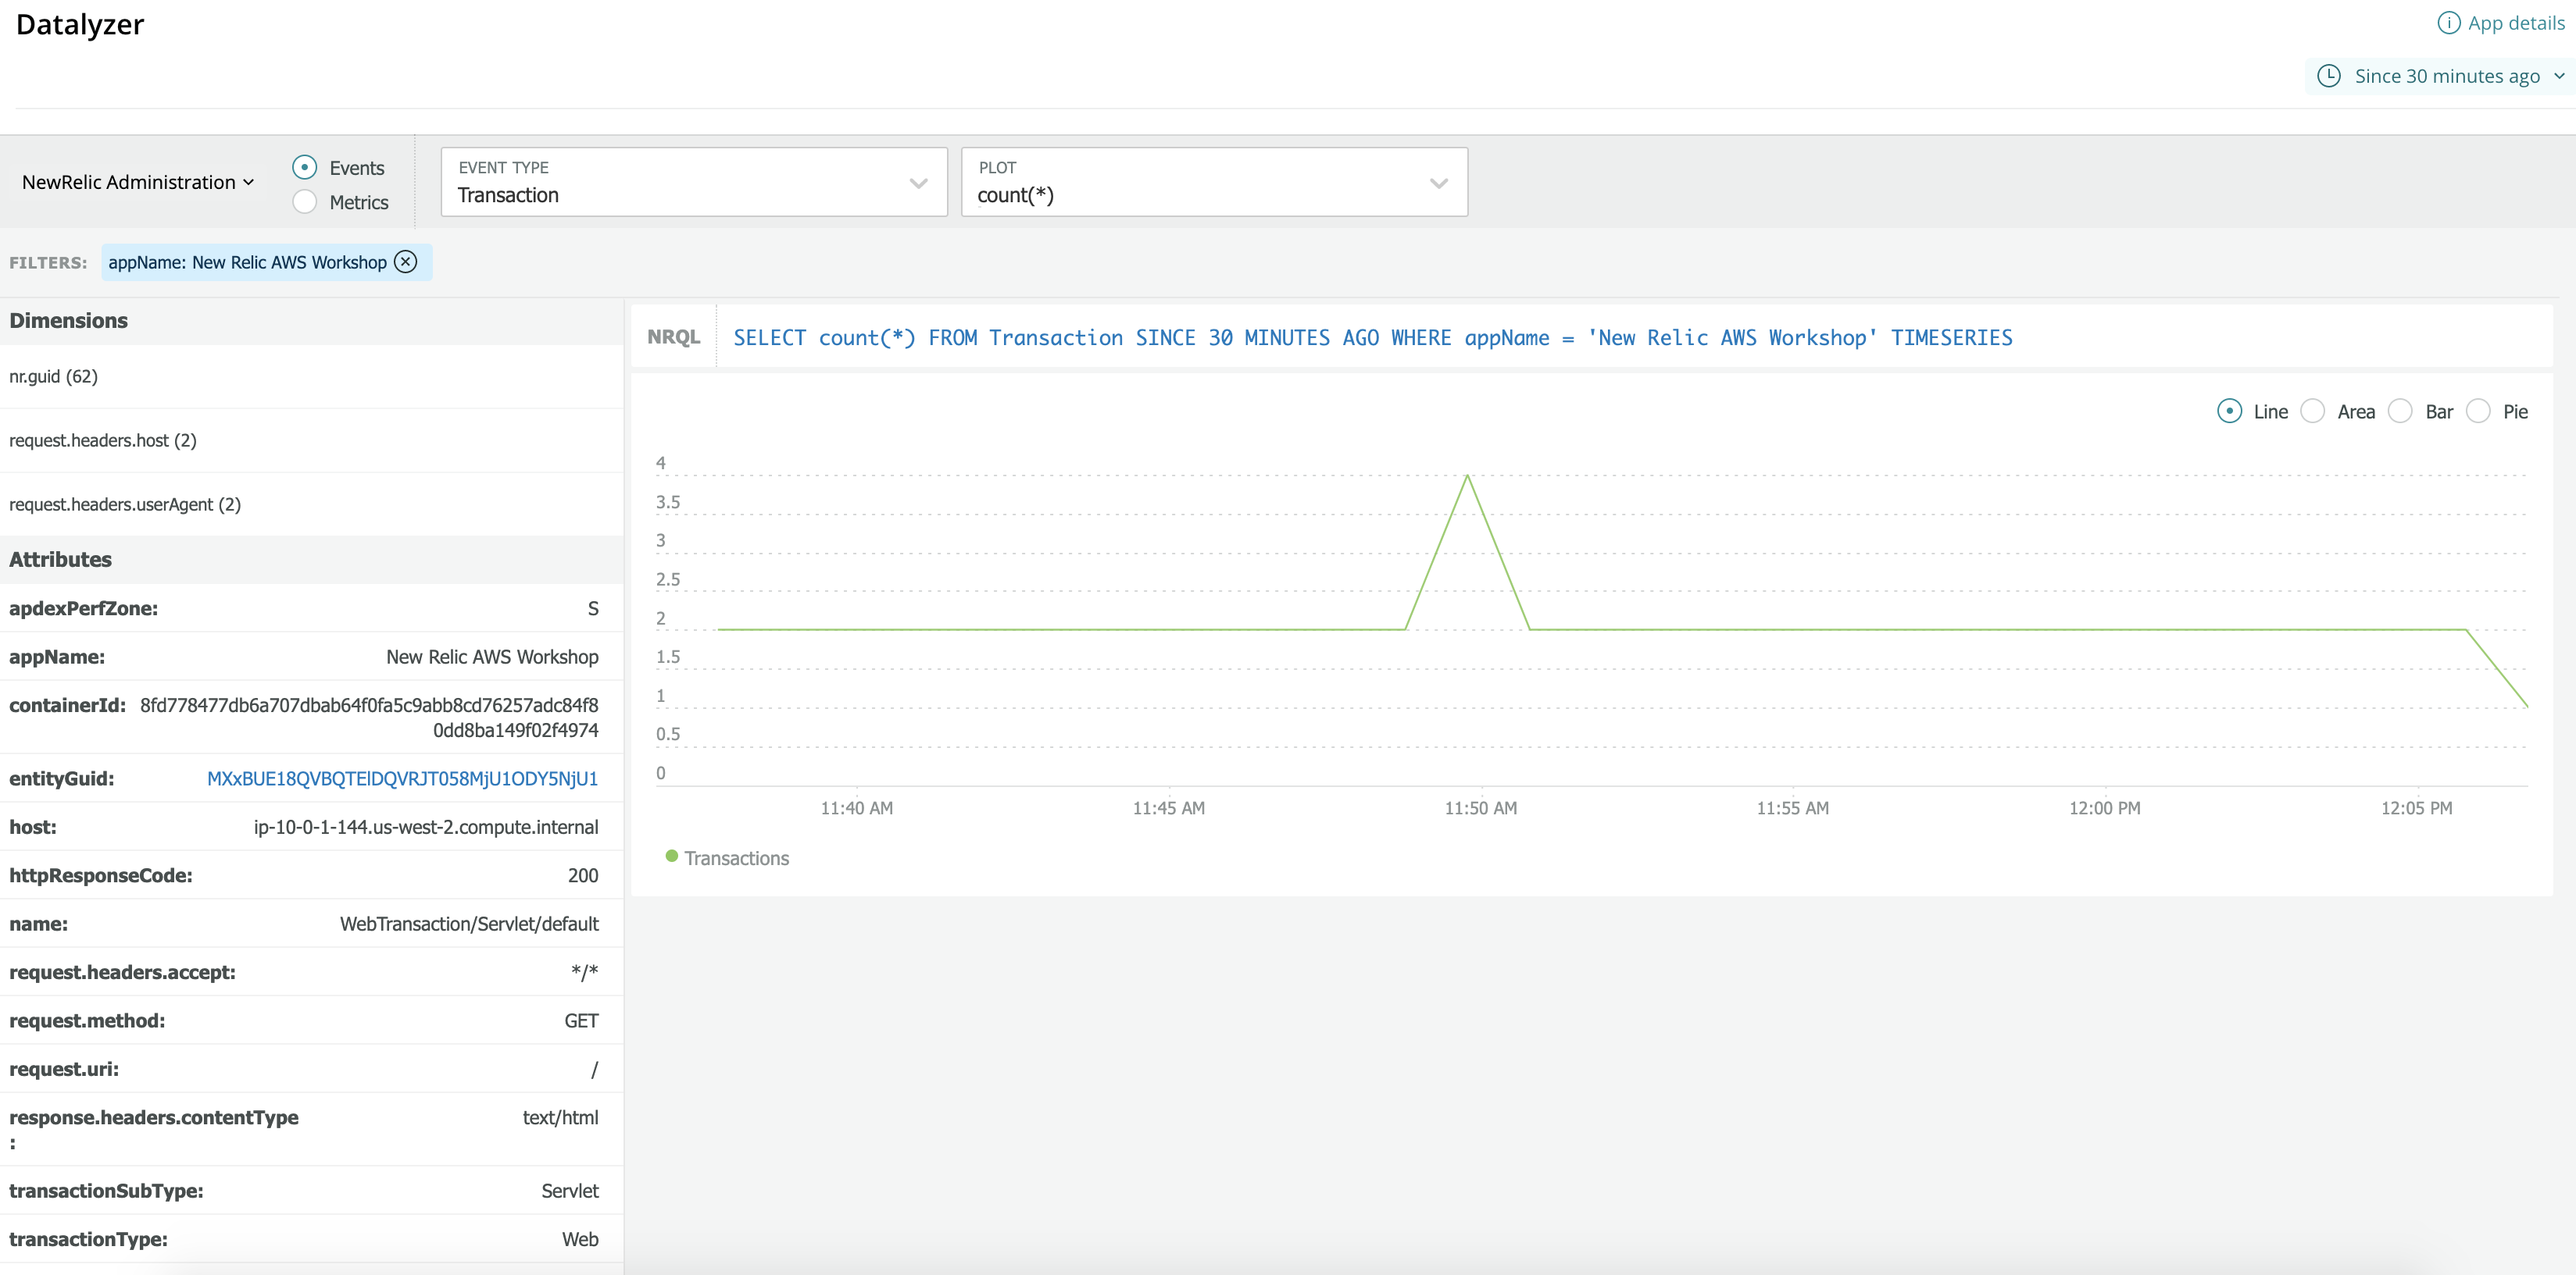
Task: Click the 12:00 PM axis label
Action: coord(2104,808)
